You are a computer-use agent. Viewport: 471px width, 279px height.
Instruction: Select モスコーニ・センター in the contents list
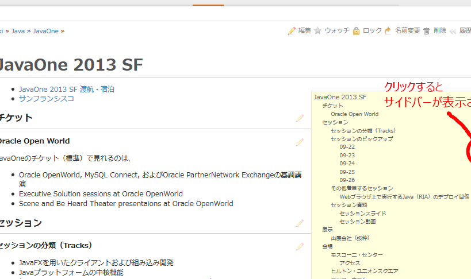click(x=357, y=254)
